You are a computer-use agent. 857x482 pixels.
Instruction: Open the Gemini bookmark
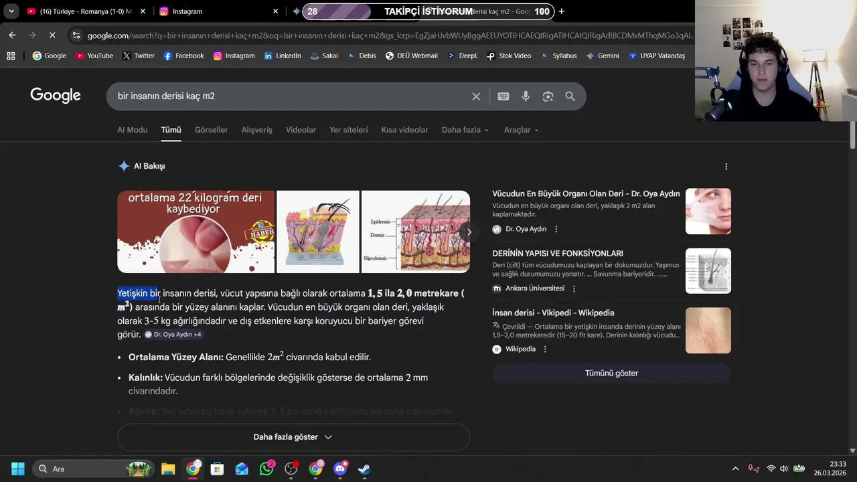pos(603,56)
